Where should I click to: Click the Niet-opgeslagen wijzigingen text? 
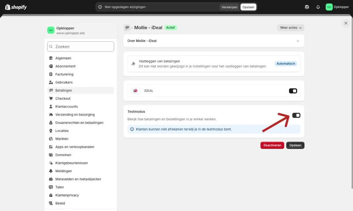(x=125, y=7)
